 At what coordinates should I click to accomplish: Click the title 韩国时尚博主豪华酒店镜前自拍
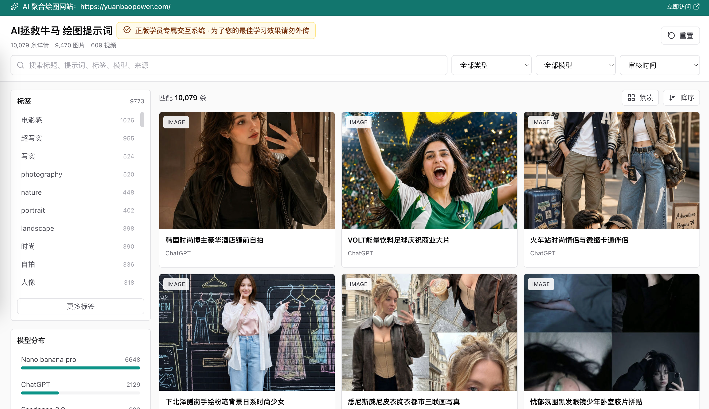tap(214, 240)
